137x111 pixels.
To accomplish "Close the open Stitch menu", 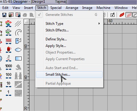I will [x=42, y=8].
